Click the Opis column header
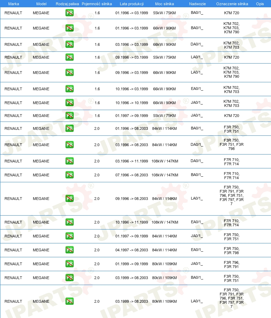Image resolution: width=271 pixels, height=318 pixels. (260, 4)
